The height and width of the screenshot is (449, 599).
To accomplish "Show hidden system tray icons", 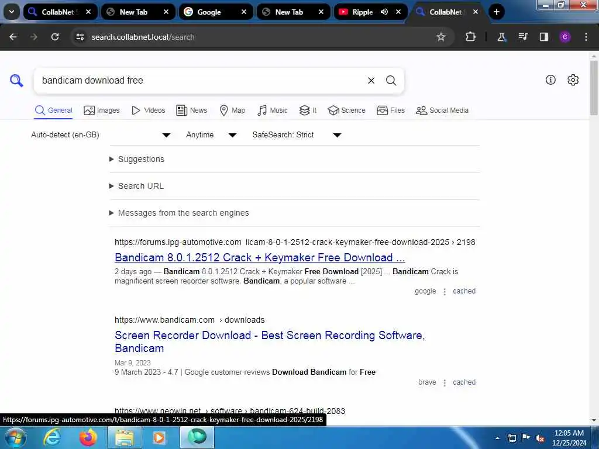I will tap(497, 438).
